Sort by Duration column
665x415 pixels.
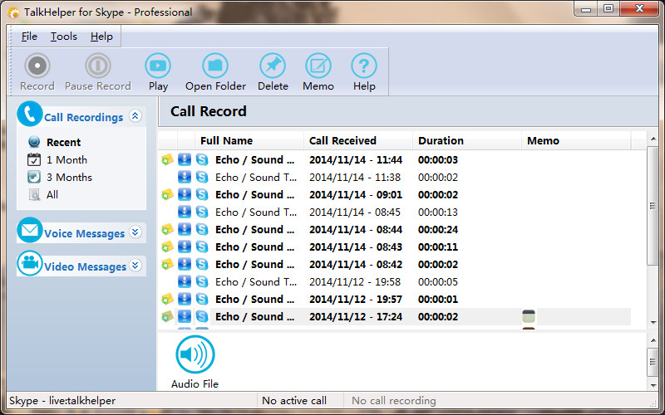click(x=467, y=140)
